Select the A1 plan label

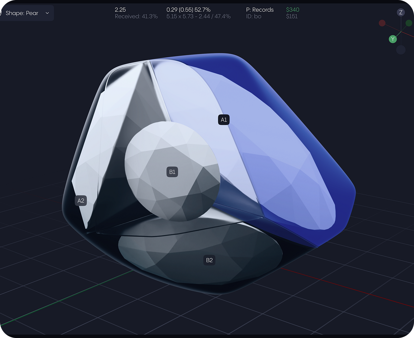pos(224,119)
